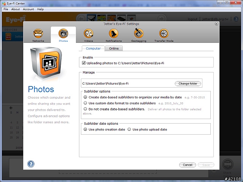Select Jetter's Eye-Fi card device
This screenshot has width=243, height=182.
13,36
